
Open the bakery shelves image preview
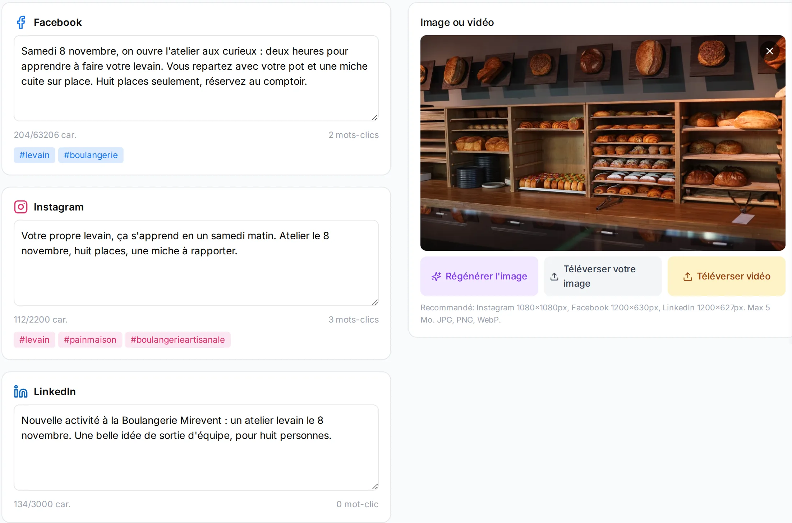[x=603, y=143]
